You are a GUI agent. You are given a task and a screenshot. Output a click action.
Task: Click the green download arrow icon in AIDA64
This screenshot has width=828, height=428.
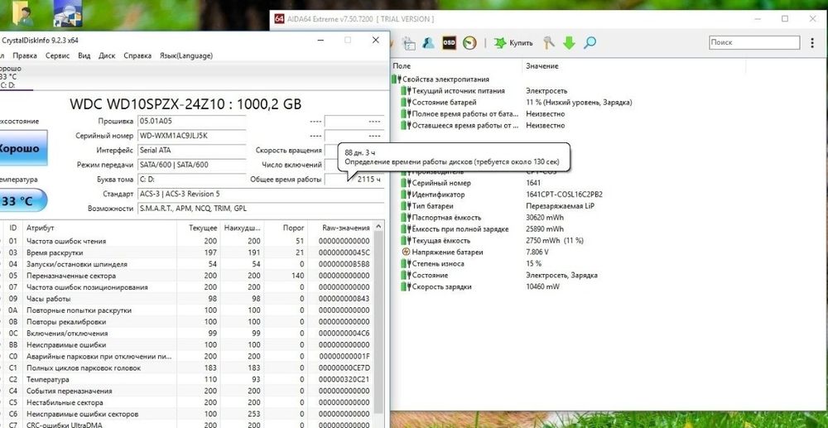coord(569,43)
